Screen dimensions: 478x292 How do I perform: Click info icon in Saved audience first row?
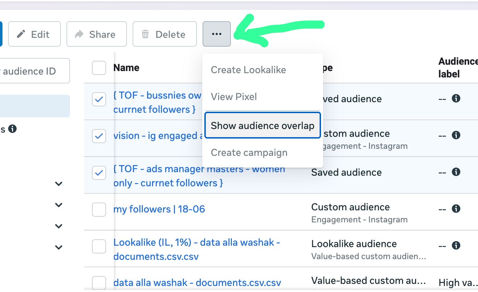456,98
